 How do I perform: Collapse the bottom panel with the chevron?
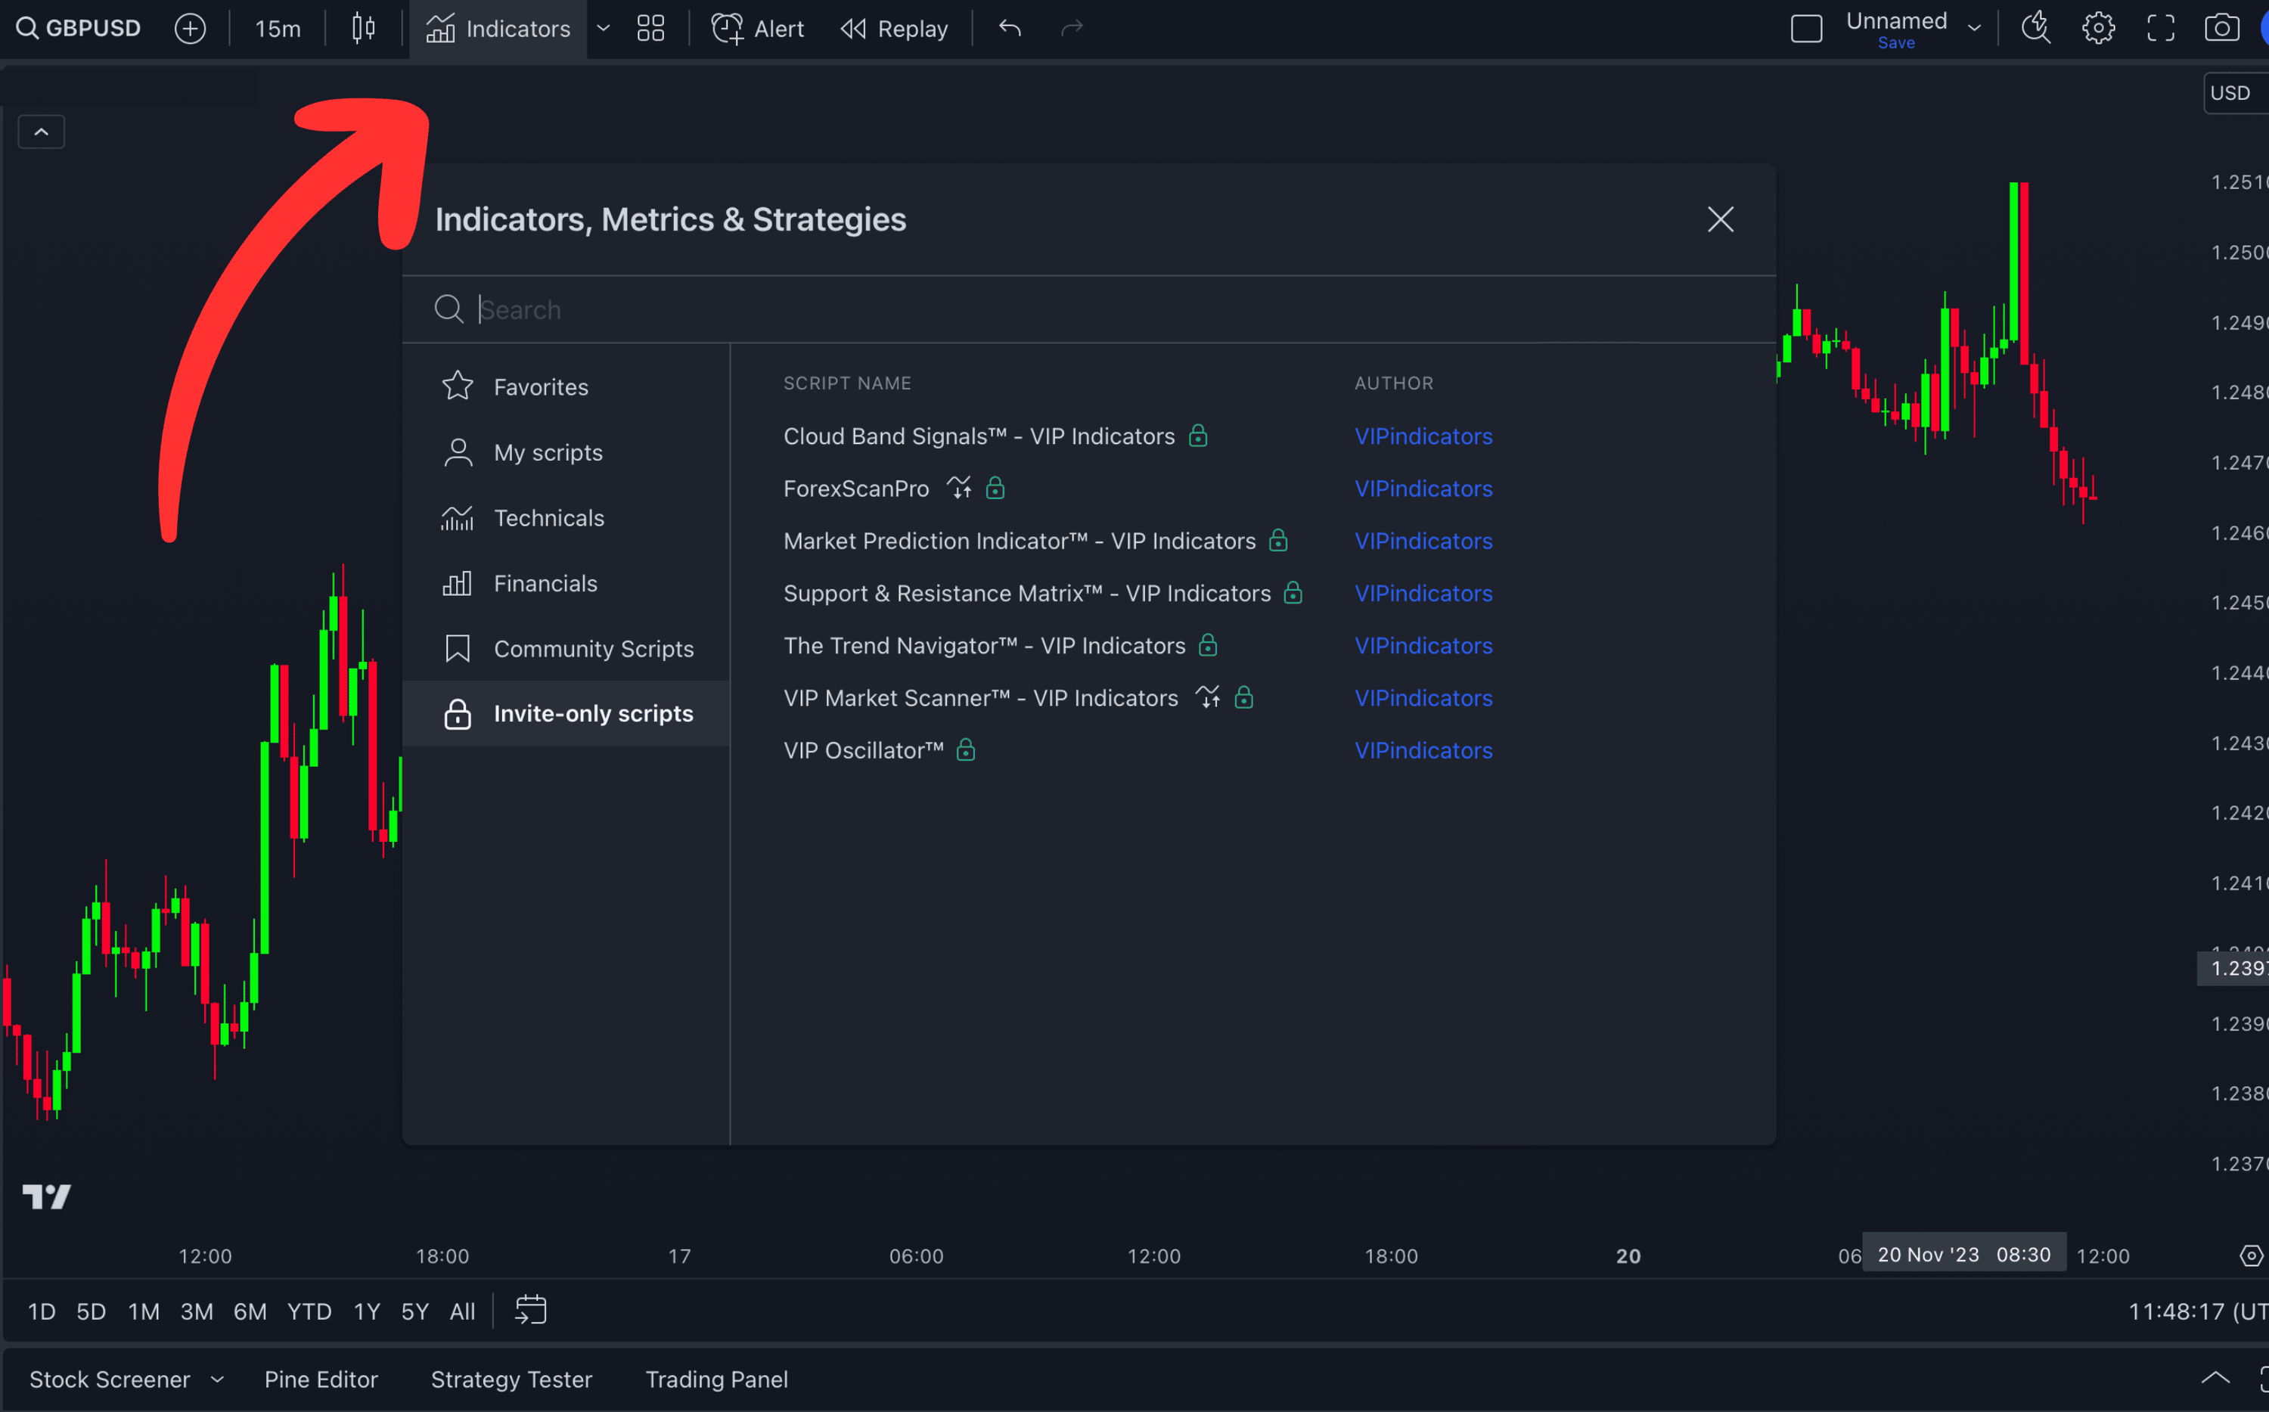click(x=2215, y=1377)
